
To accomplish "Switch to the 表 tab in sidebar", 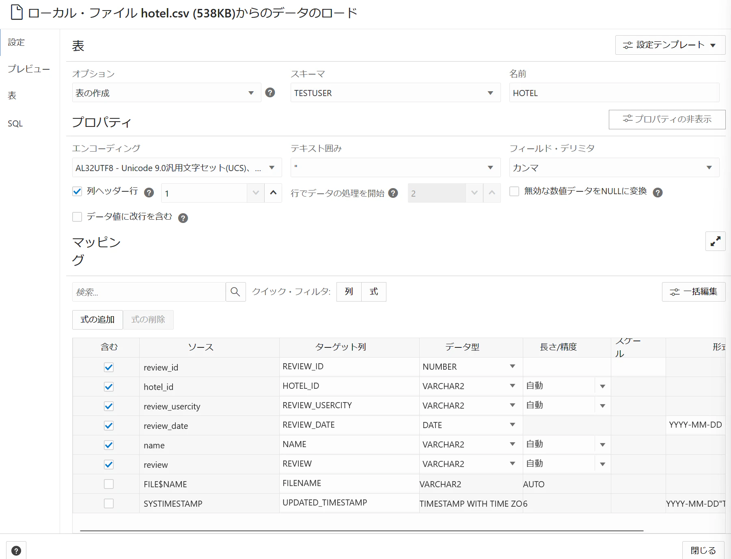I will coord(12,96).
